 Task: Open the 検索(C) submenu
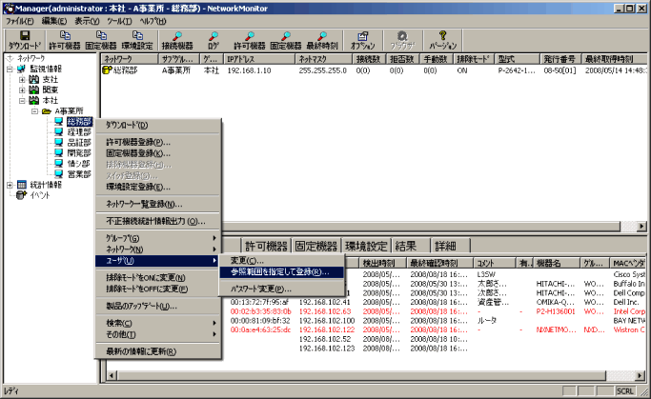tap(158, 323)
